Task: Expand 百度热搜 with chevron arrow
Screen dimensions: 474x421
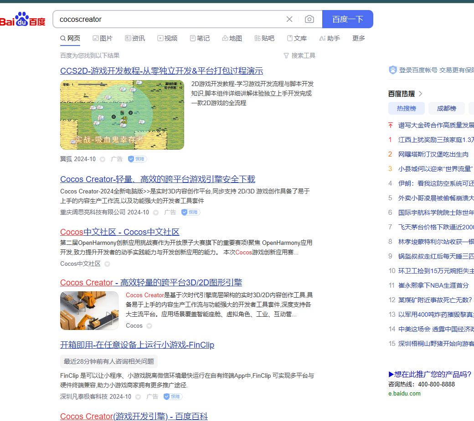Action: [x=420, y=94]
